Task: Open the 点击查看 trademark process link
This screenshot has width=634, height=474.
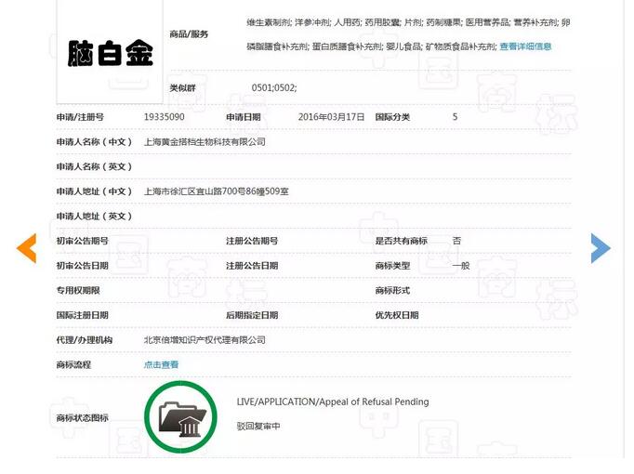Action: 161,364
